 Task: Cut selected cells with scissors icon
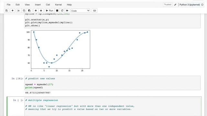[19, 11]
